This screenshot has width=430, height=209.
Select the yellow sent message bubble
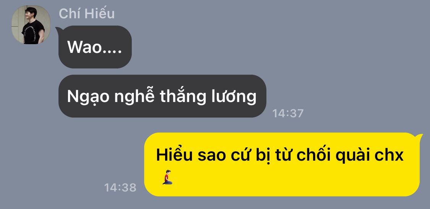coord(282,164)
